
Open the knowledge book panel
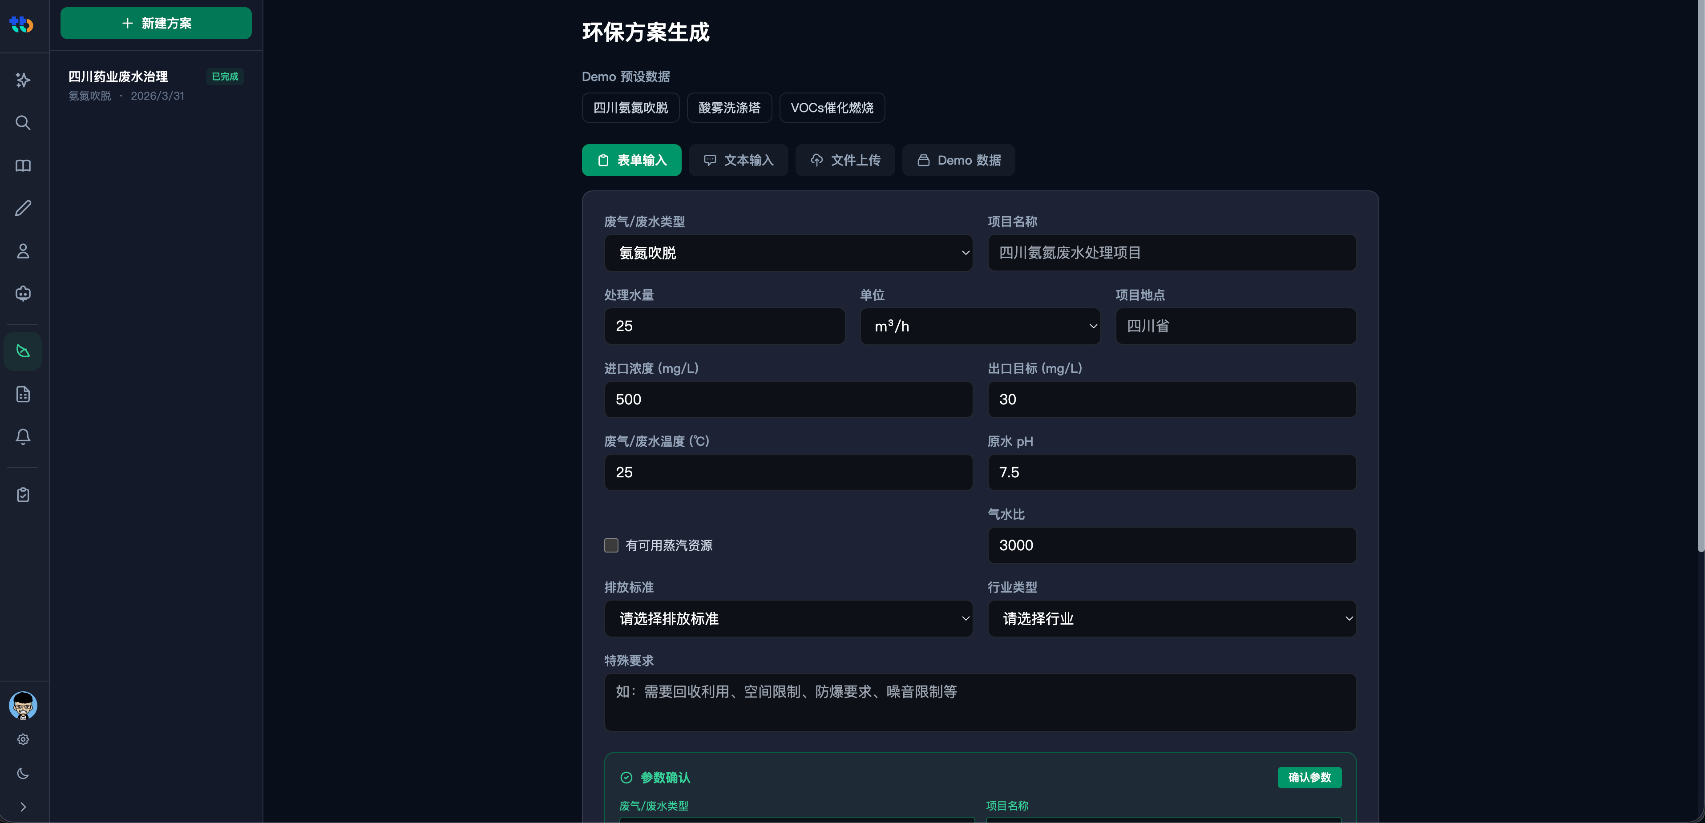pos(23,165)
